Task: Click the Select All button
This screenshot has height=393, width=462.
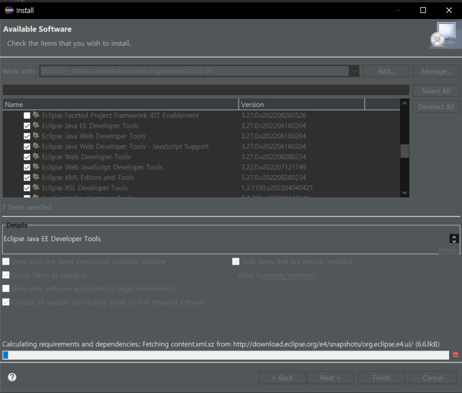Action: tap(436, 91)
